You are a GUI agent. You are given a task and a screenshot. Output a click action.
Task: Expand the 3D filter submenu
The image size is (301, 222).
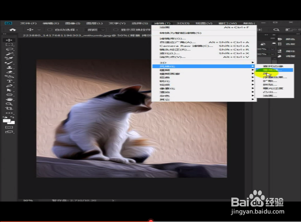click(204, 63)
